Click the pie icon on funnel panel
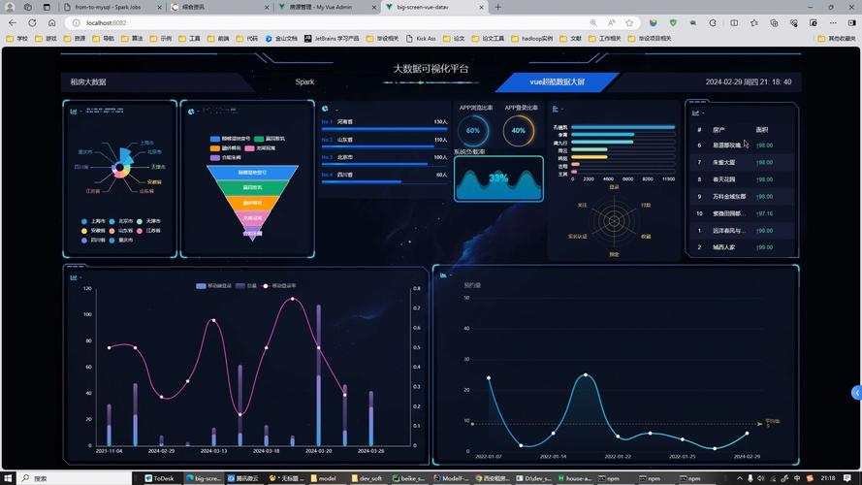This screenshot has height=485, width=862. 191,112
